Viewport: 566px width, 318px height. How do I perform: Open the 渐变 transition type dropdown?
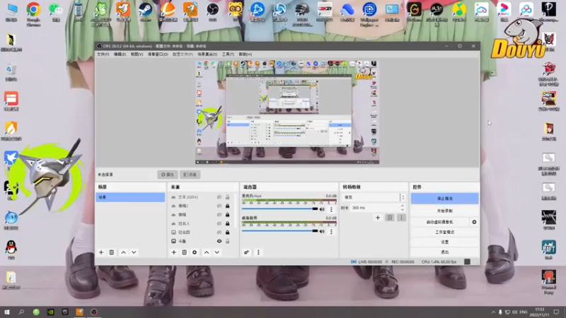[373, 197]
